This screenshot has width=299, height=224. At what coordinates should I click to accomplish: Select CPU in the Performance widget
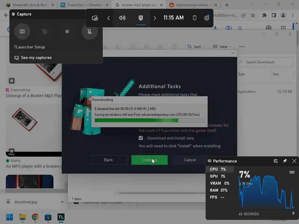click(220, 169)
